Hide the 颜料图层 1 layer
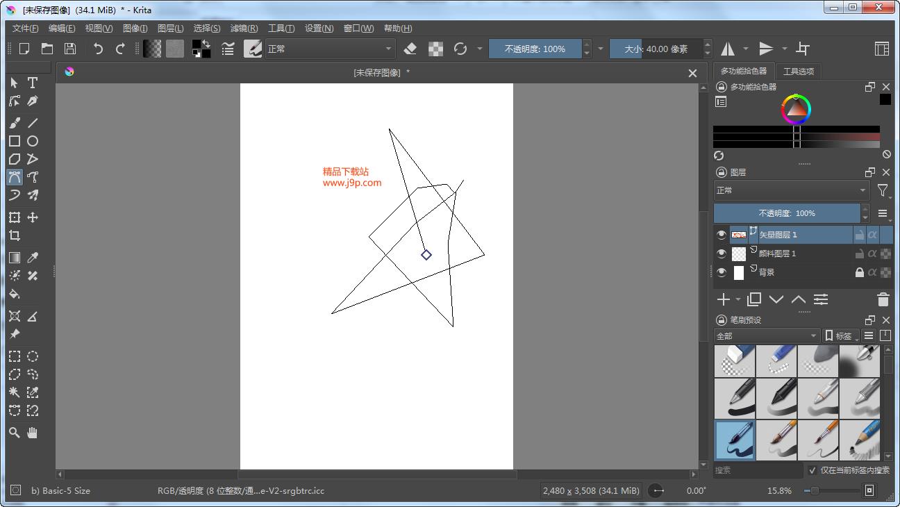This screenshot has height=507, width=900. point(722,253)
